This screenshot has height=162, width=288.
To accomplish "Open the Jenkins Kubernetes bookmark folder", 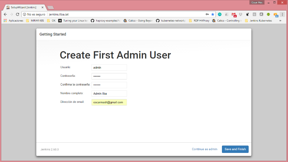I will pyautogui.click(x=259, y=21).
